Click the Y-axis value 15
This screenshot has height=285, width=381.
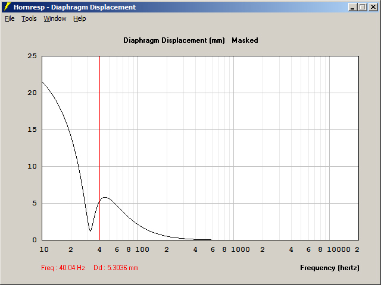tap(32, 129)
